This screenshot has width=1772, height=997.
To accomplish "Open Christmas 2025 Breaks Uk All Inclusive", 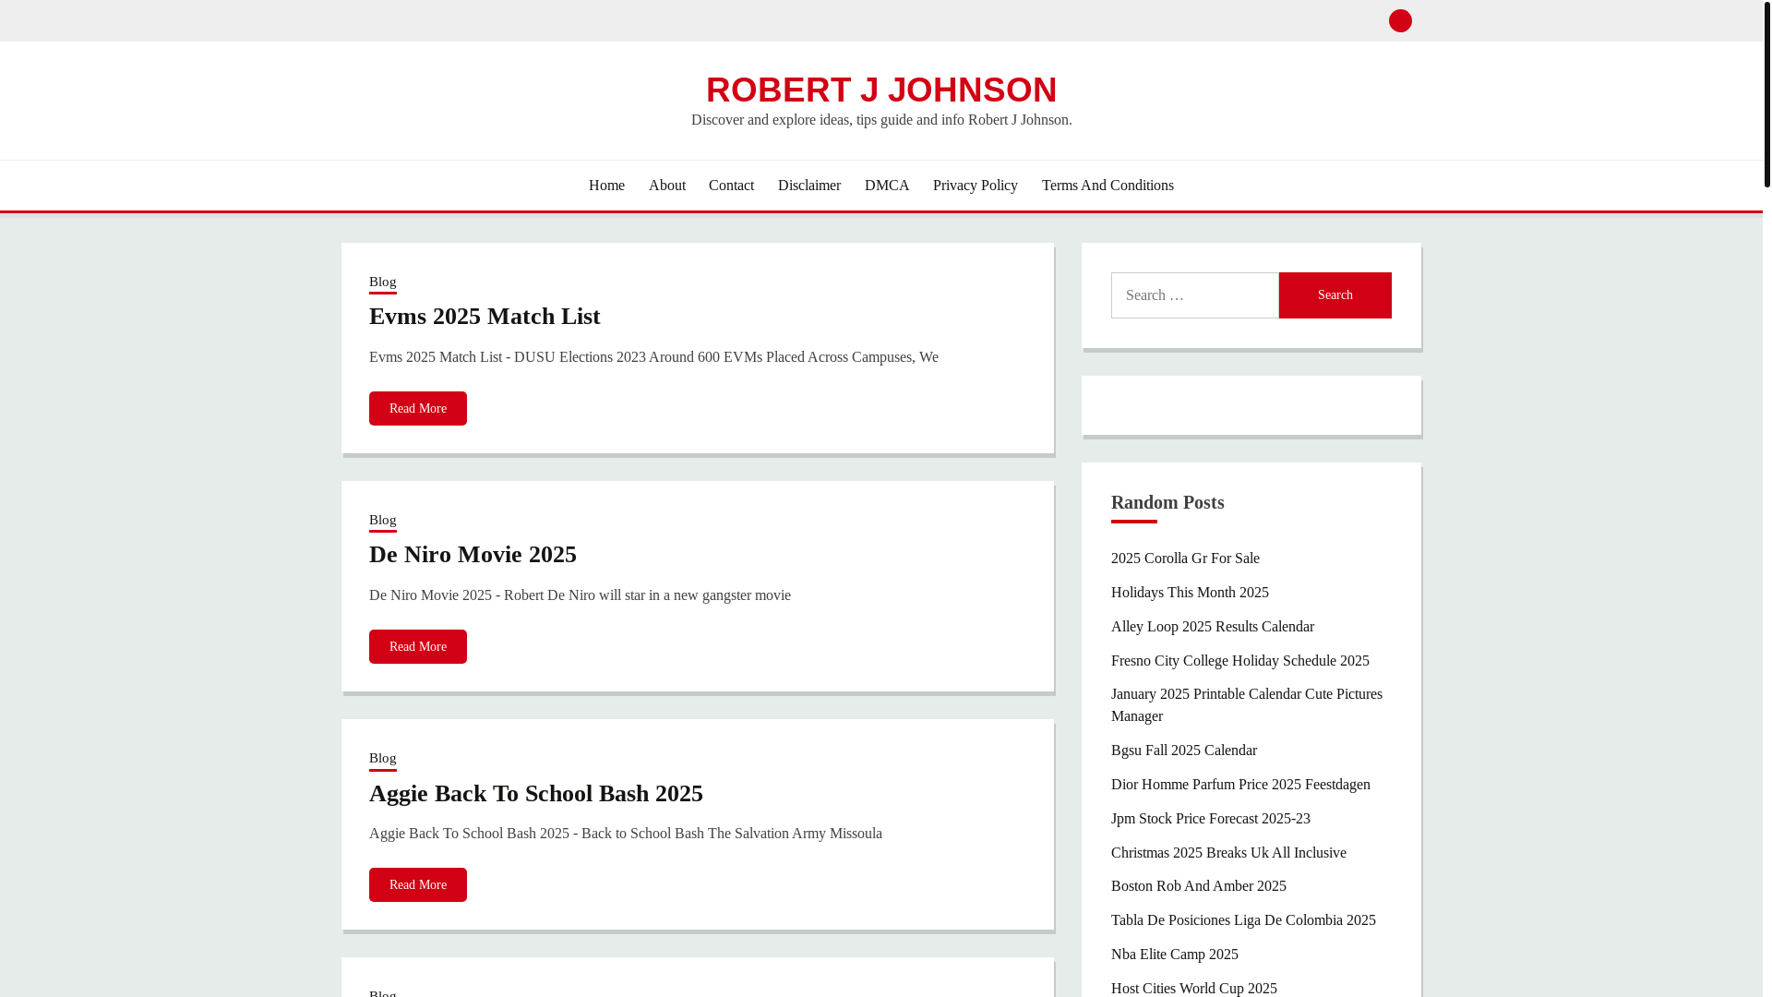I will 1228,853.
